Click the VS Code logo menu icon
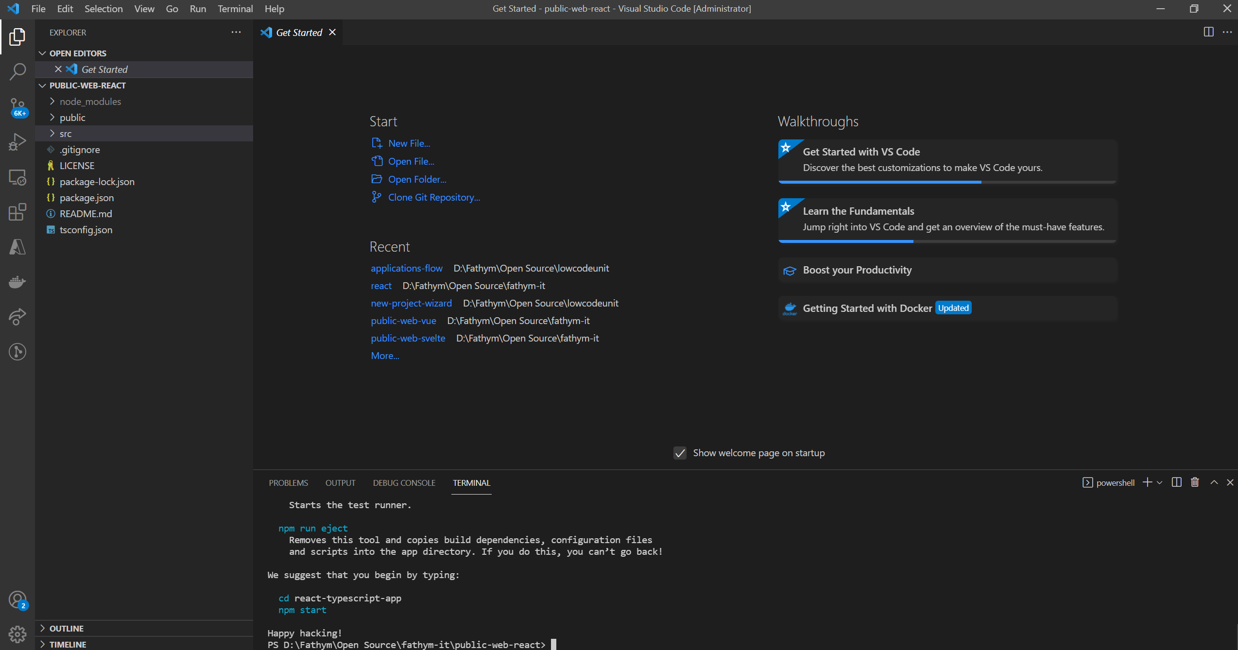The height and width of the screenshot is (650, 1238). (13, 9)
